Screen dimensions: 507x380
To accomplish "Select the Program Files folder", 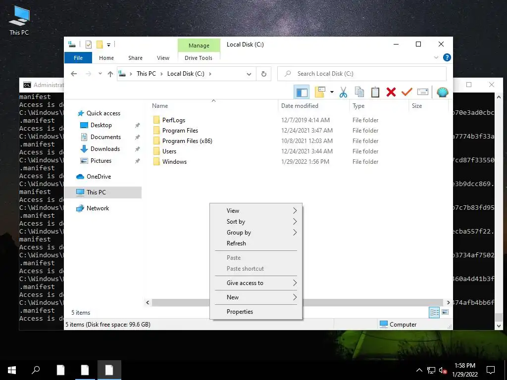I will [x=180, y=130].
